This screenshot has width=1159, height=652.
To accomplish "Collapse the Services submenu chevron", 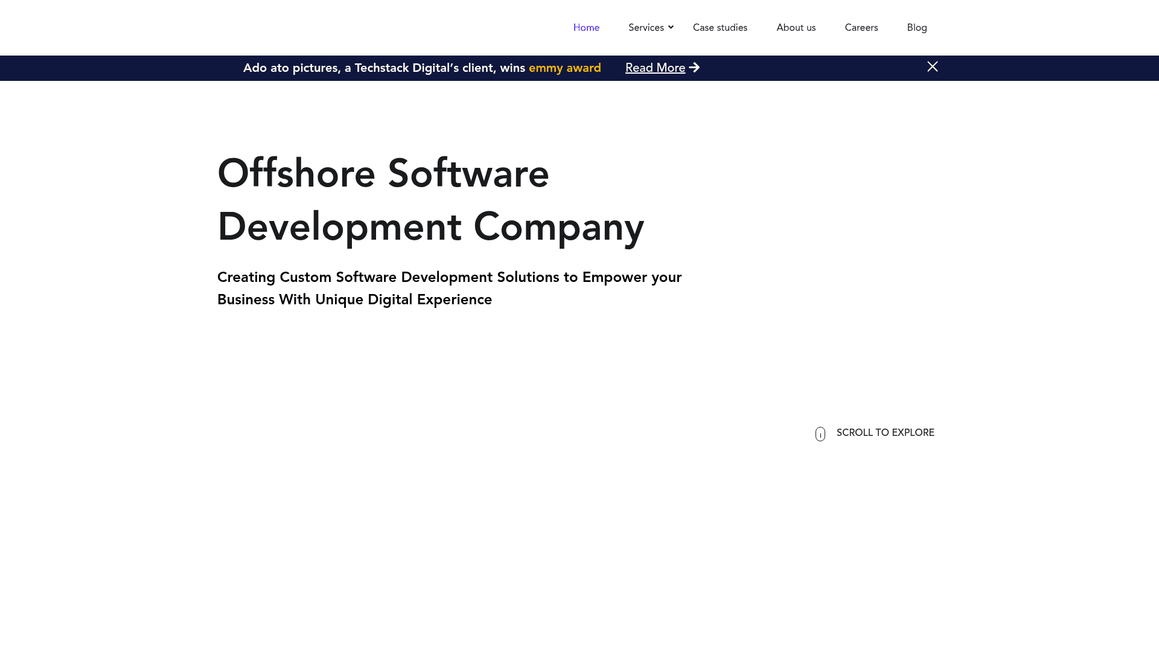I will (670, 27).
